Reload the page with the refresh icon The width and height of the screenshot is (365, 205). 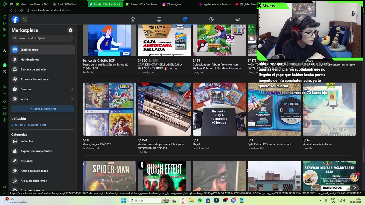click(21, 11)
